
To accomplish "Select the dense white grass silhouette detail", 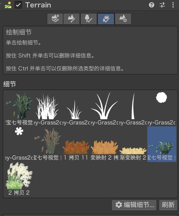I will [x=47, y=109].
